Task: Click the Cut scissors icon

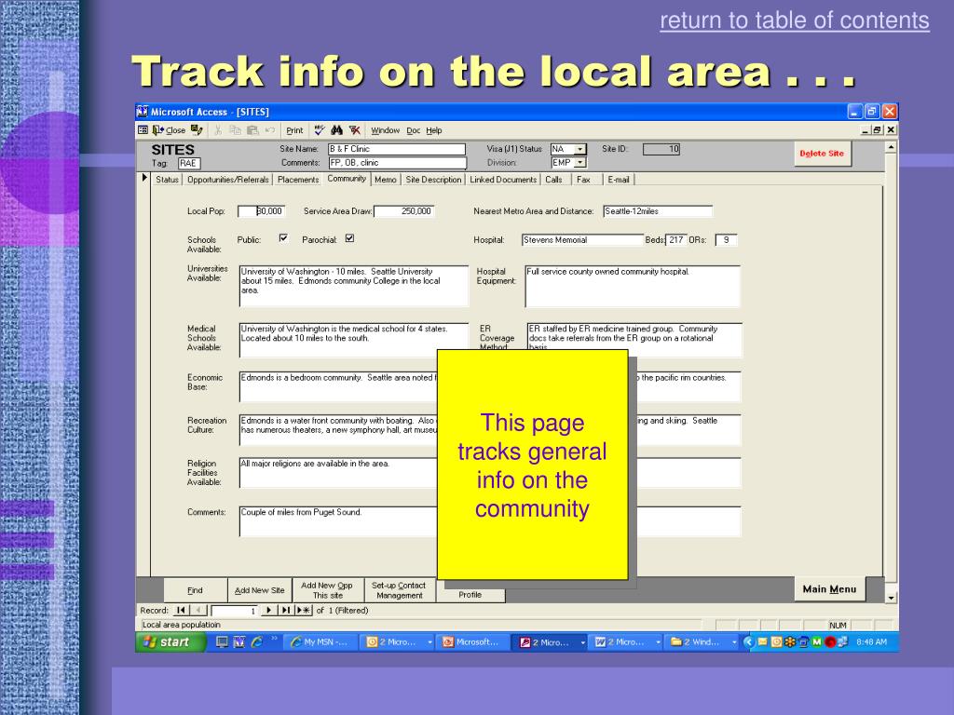Action: 218,130
